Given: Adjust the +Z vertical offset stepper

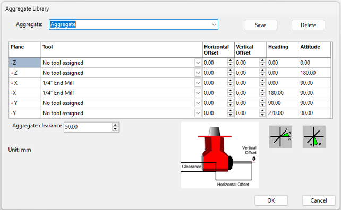Looking at the screenshot, I should coord(262,73).
